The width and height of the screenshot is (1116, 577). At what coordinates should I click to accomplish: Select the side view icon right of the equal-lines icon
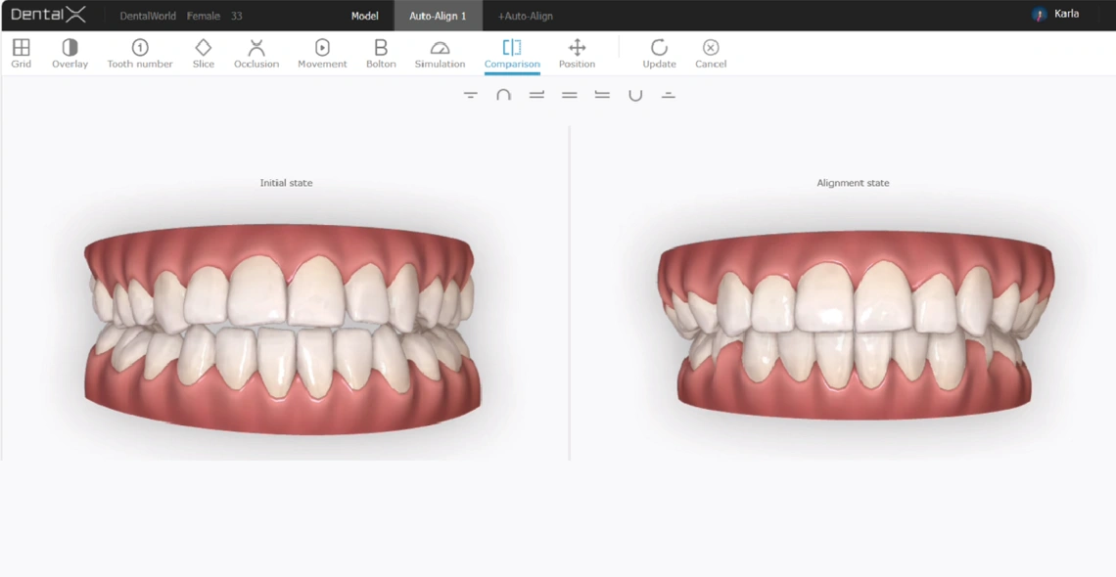click(x=602, y=95)
